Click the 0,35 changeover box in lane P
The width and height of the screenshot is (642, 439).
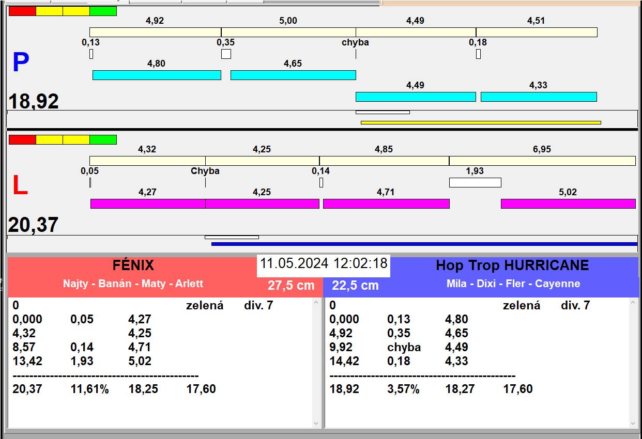coord(226,54)
